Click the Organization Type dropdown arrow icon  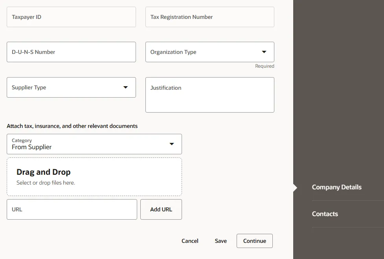(x=264, y=52)
